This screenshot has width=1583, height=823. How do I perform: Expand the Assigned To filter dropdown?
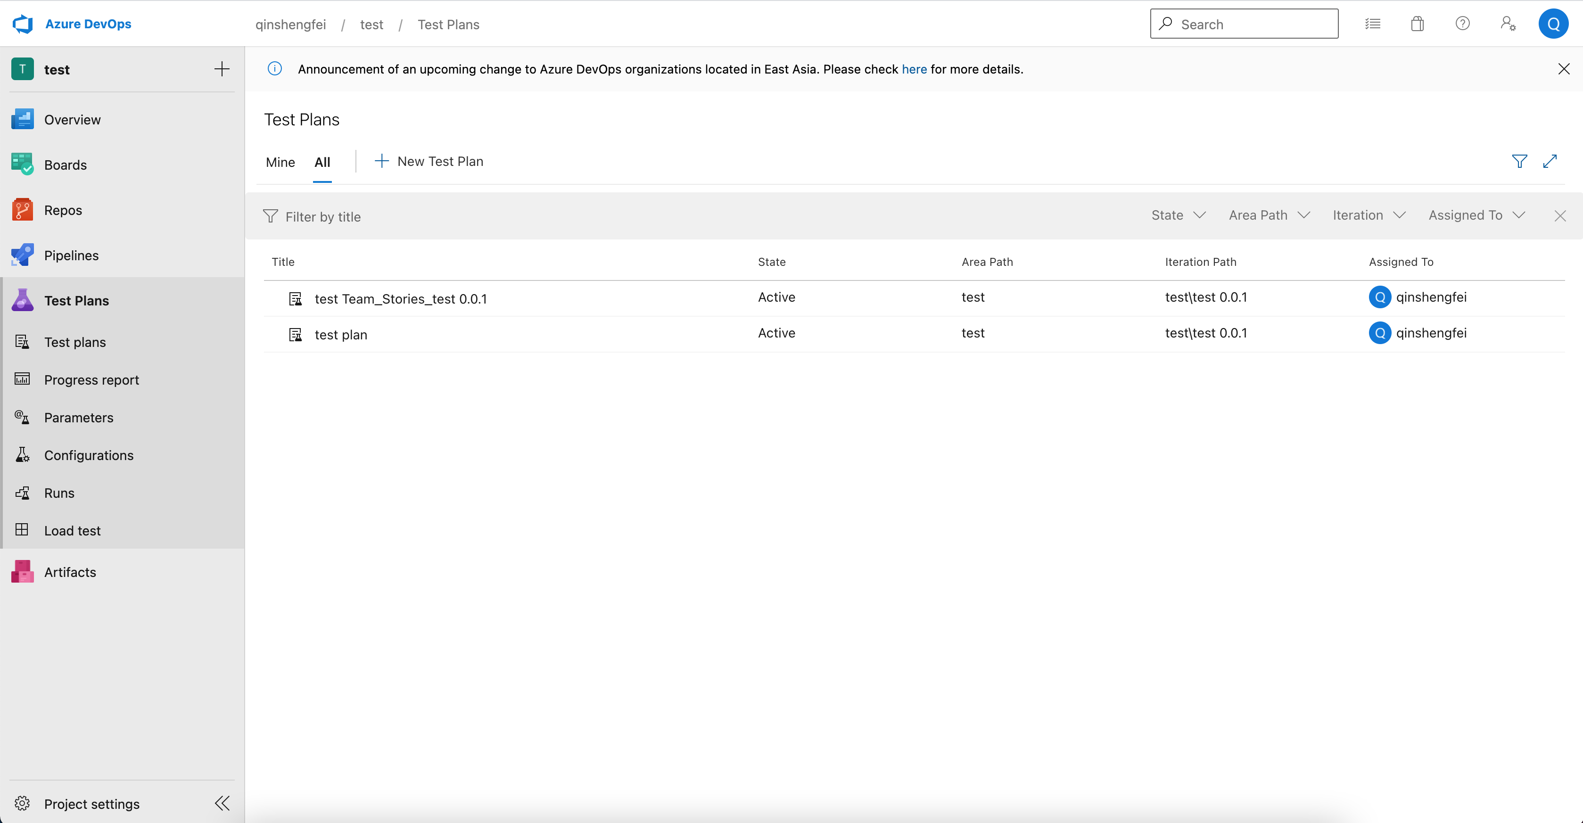tap(1476, 215)
